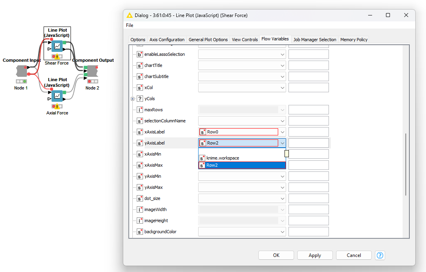Screen dimensions: 426x272
Task: Open the xAxisLabel variable dropdown
Action: pyautogui.click(x=282, y=132)
